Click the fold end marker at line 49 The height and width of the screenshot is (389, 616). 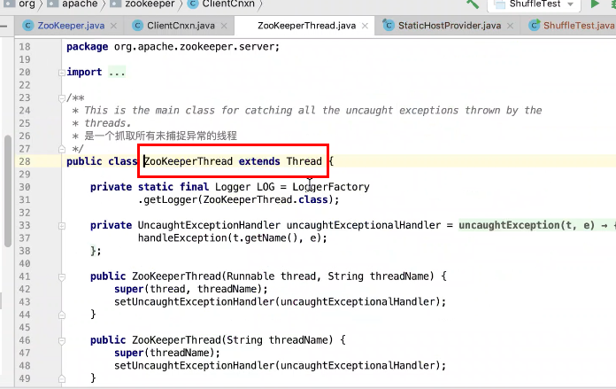coord(62,378)
